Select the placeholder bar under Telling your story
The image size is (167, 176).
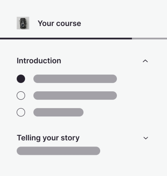pyautogui.click(x=58, y=151)
